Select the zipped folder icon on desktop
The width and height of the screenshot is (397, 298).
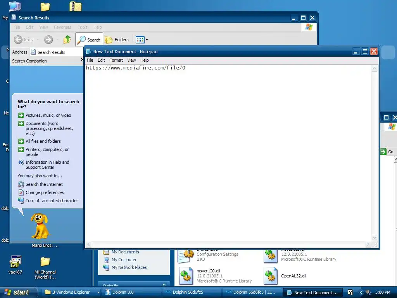[x=76, y=6]
